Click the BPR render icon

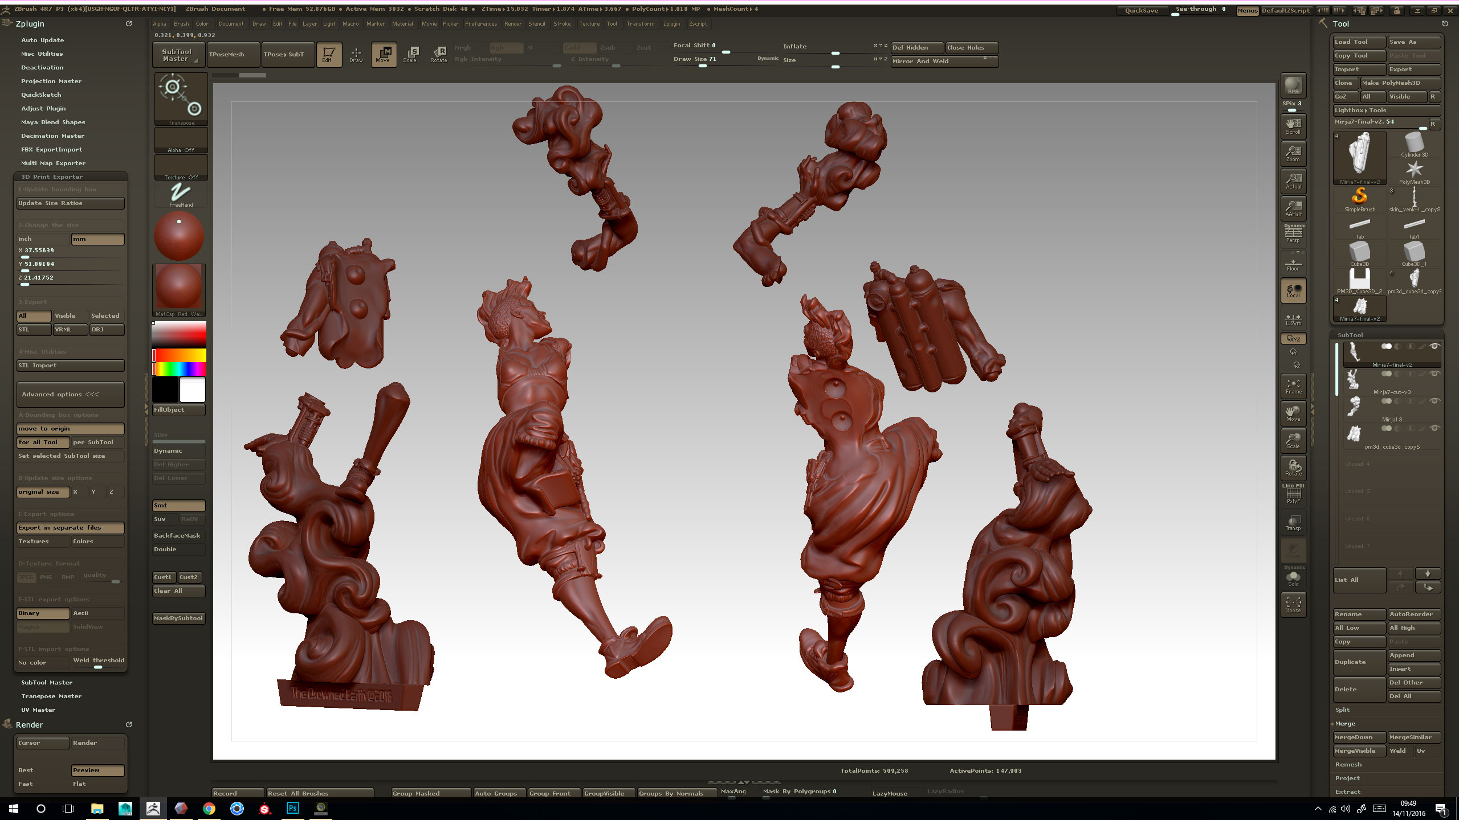coord(1293,85)
